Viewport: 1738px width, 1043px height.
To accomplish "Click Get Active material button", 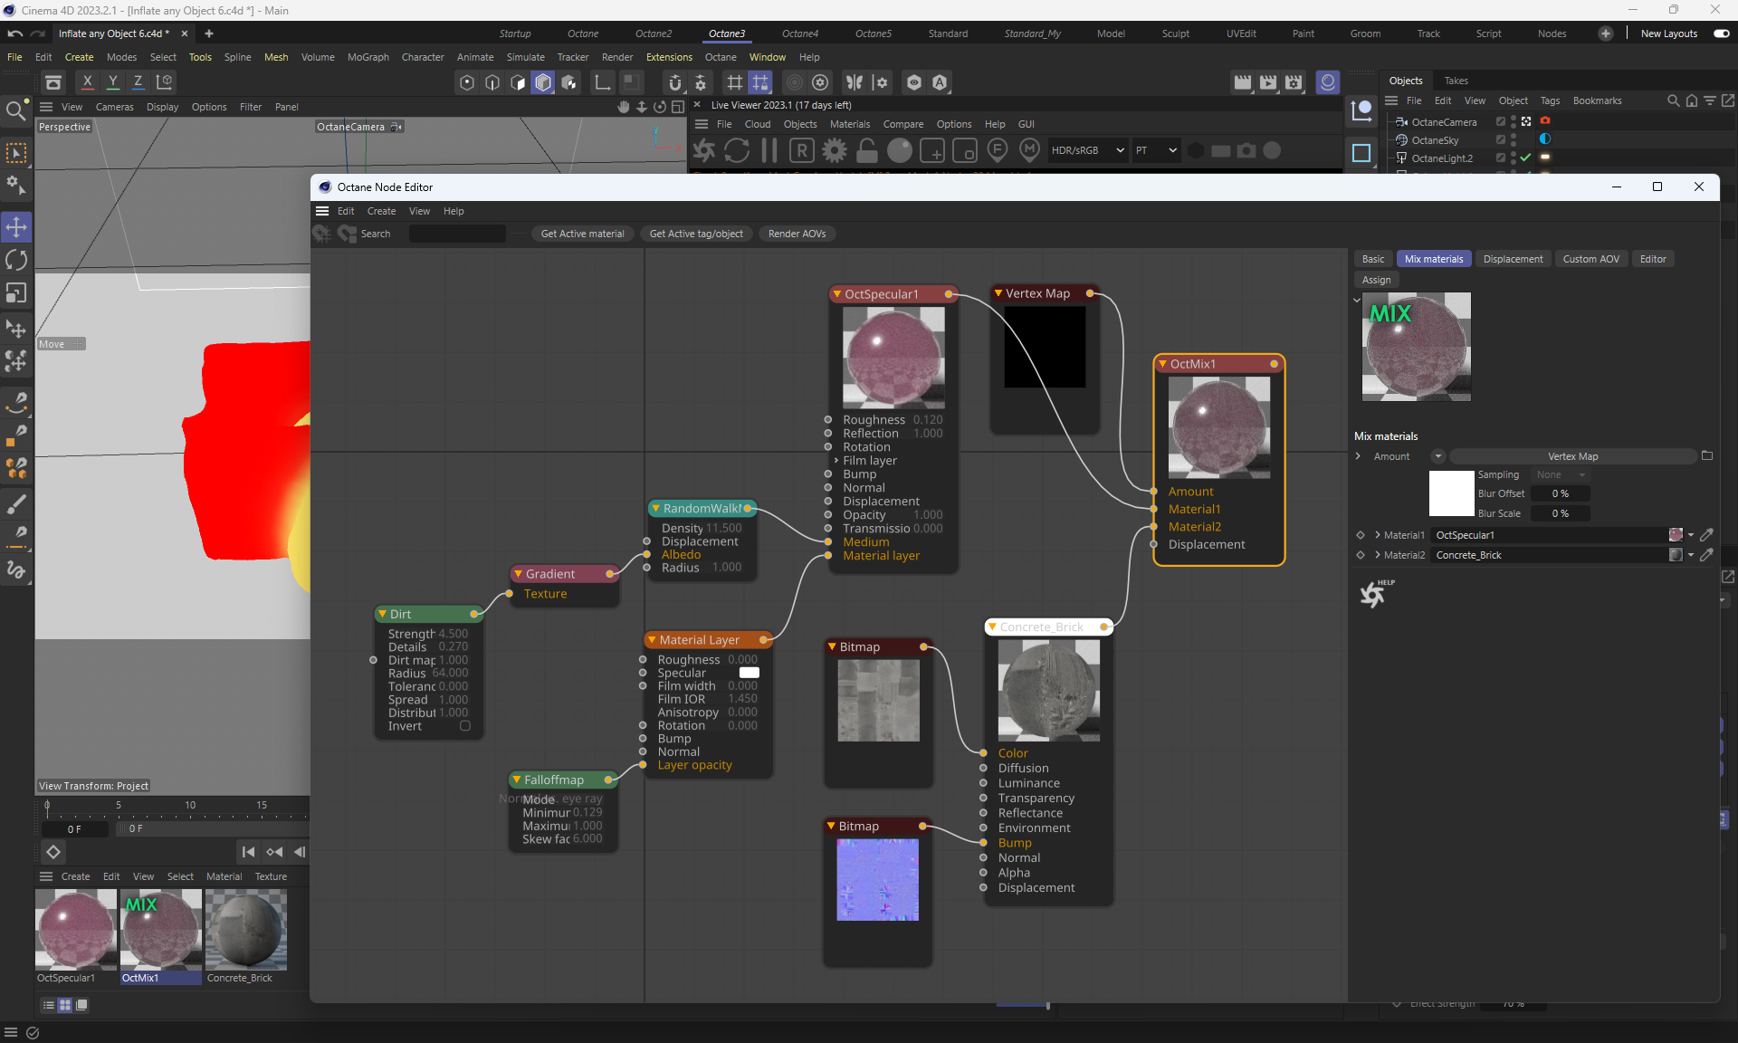I will click(582, 234).
